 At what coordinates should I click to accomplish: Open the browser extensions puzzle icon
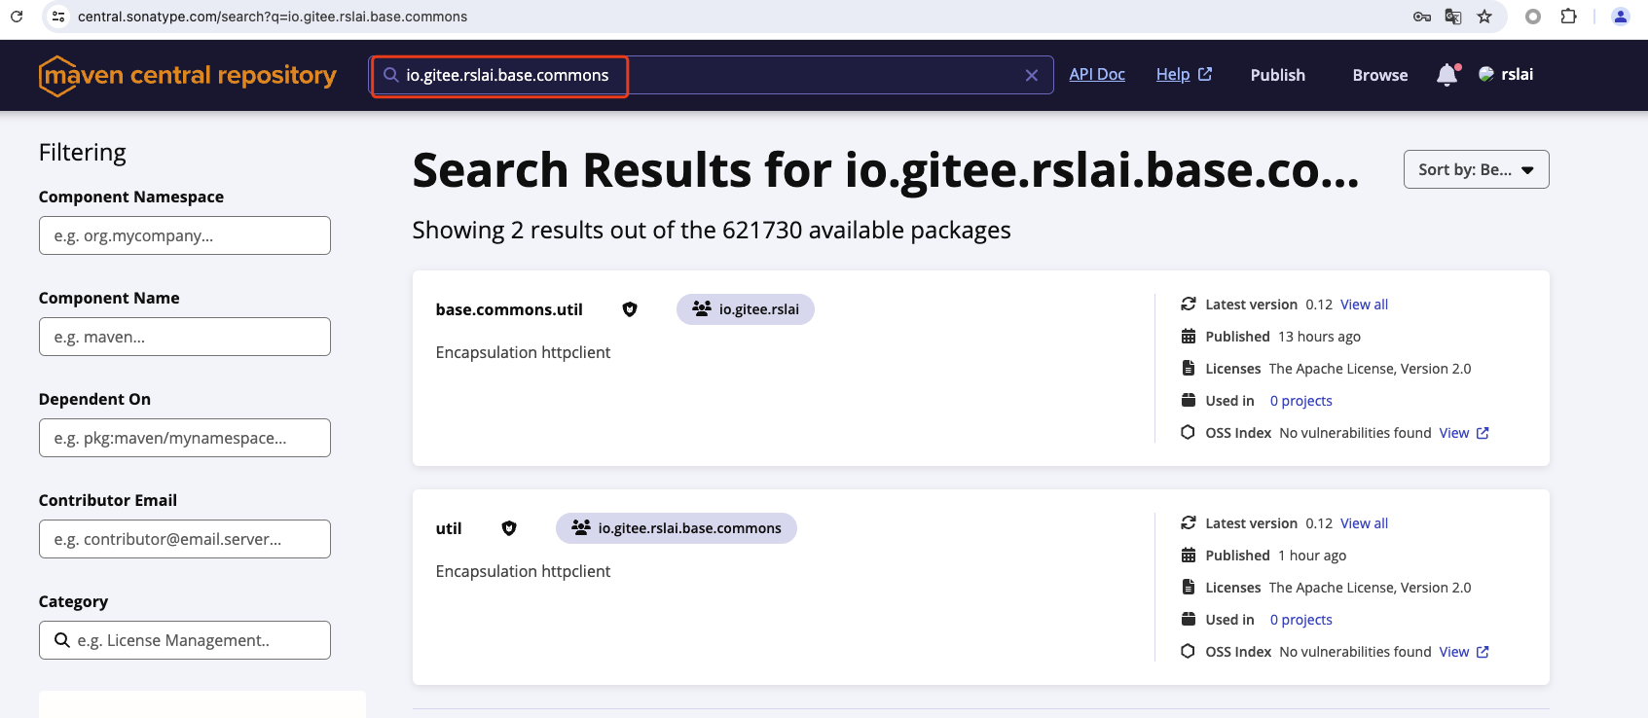click(1568, 17)
